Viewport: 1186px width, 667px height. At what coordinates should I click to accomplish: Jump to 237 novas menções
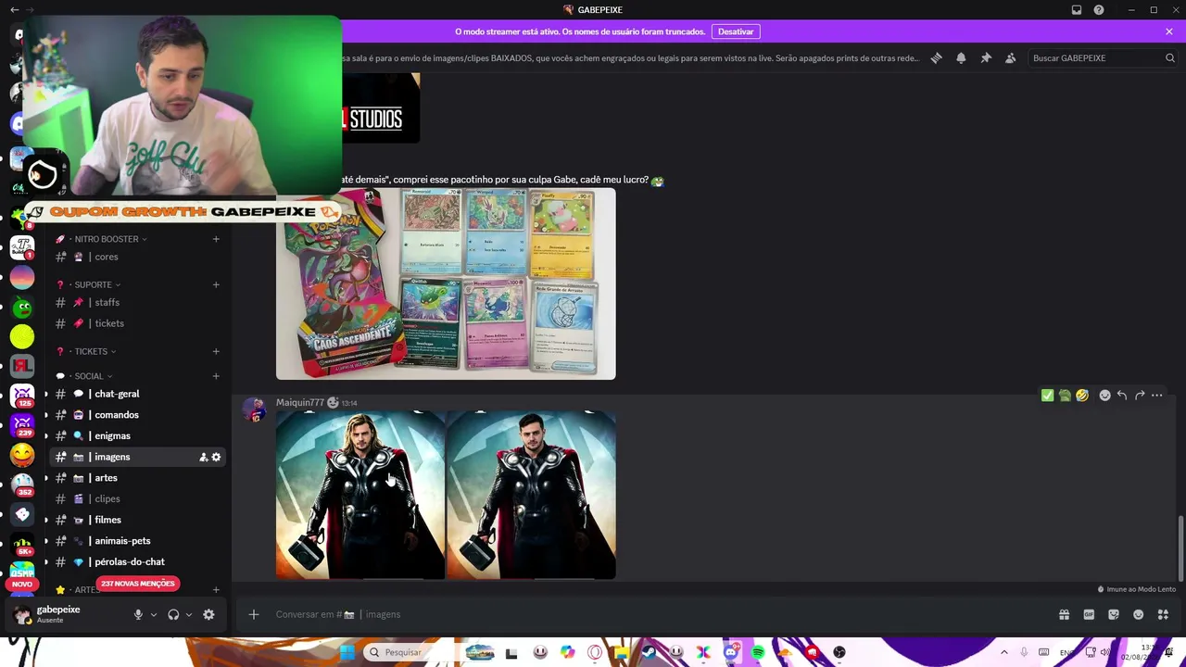click(x=137, y=584)
